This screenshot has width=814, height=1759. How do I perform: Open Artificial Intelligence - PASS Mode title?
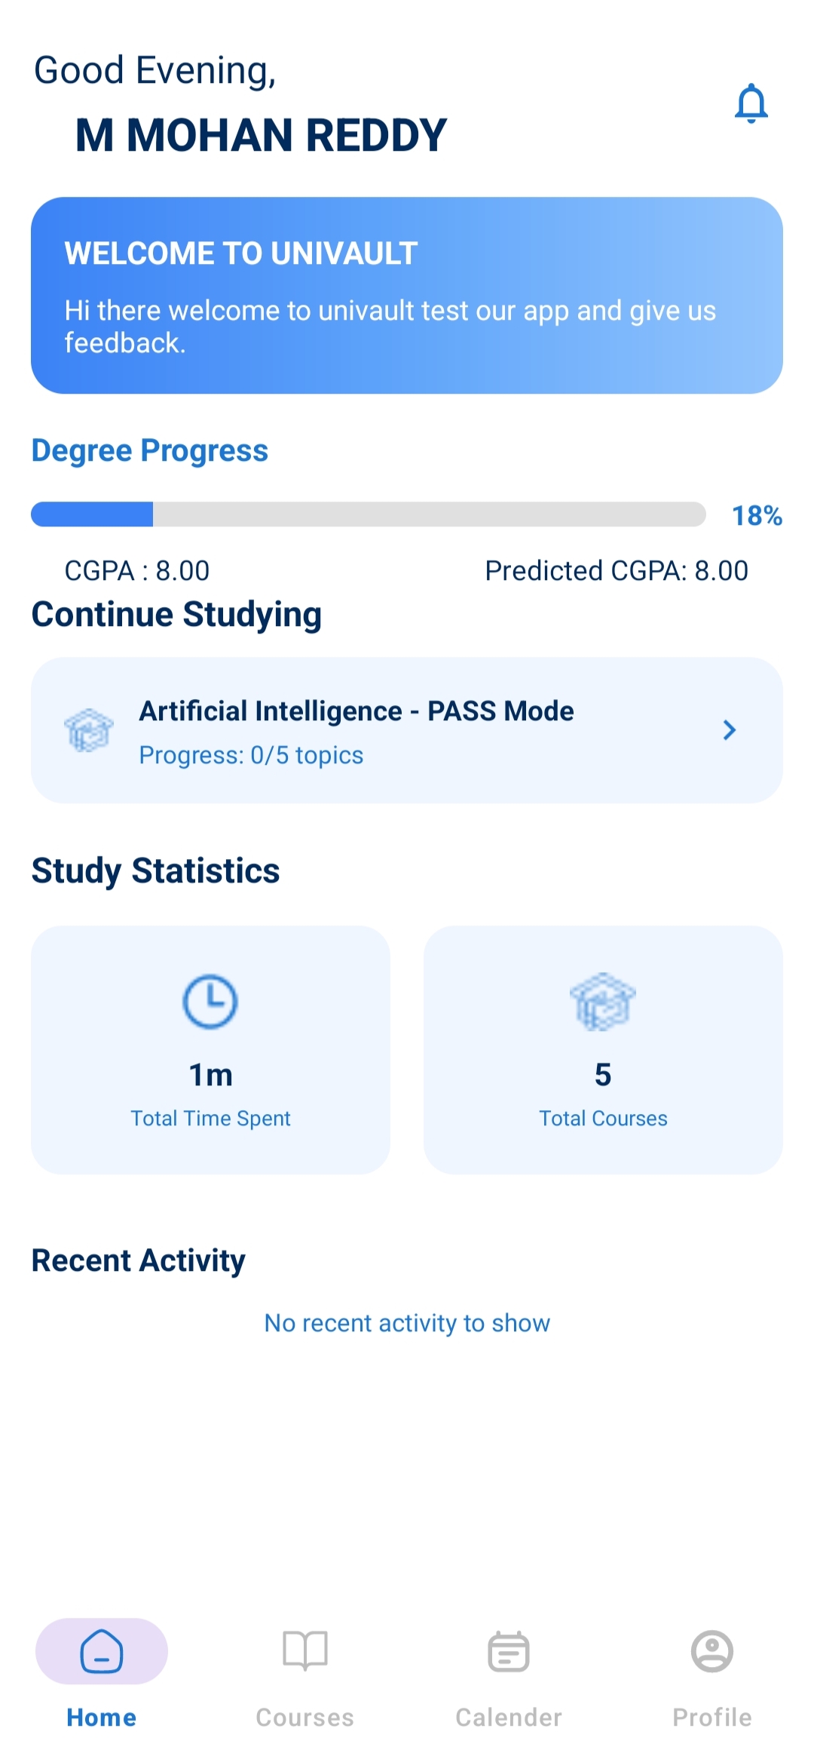(x=357, y=711)
